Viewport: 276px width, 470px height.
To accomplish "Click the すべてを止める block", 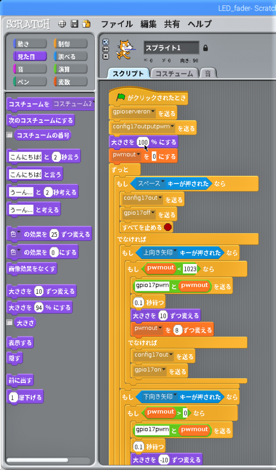I will [146, 228].
